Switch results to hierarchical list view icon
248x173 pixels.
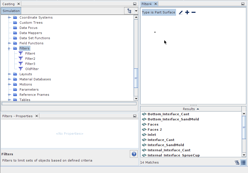(x=237, y=162)
